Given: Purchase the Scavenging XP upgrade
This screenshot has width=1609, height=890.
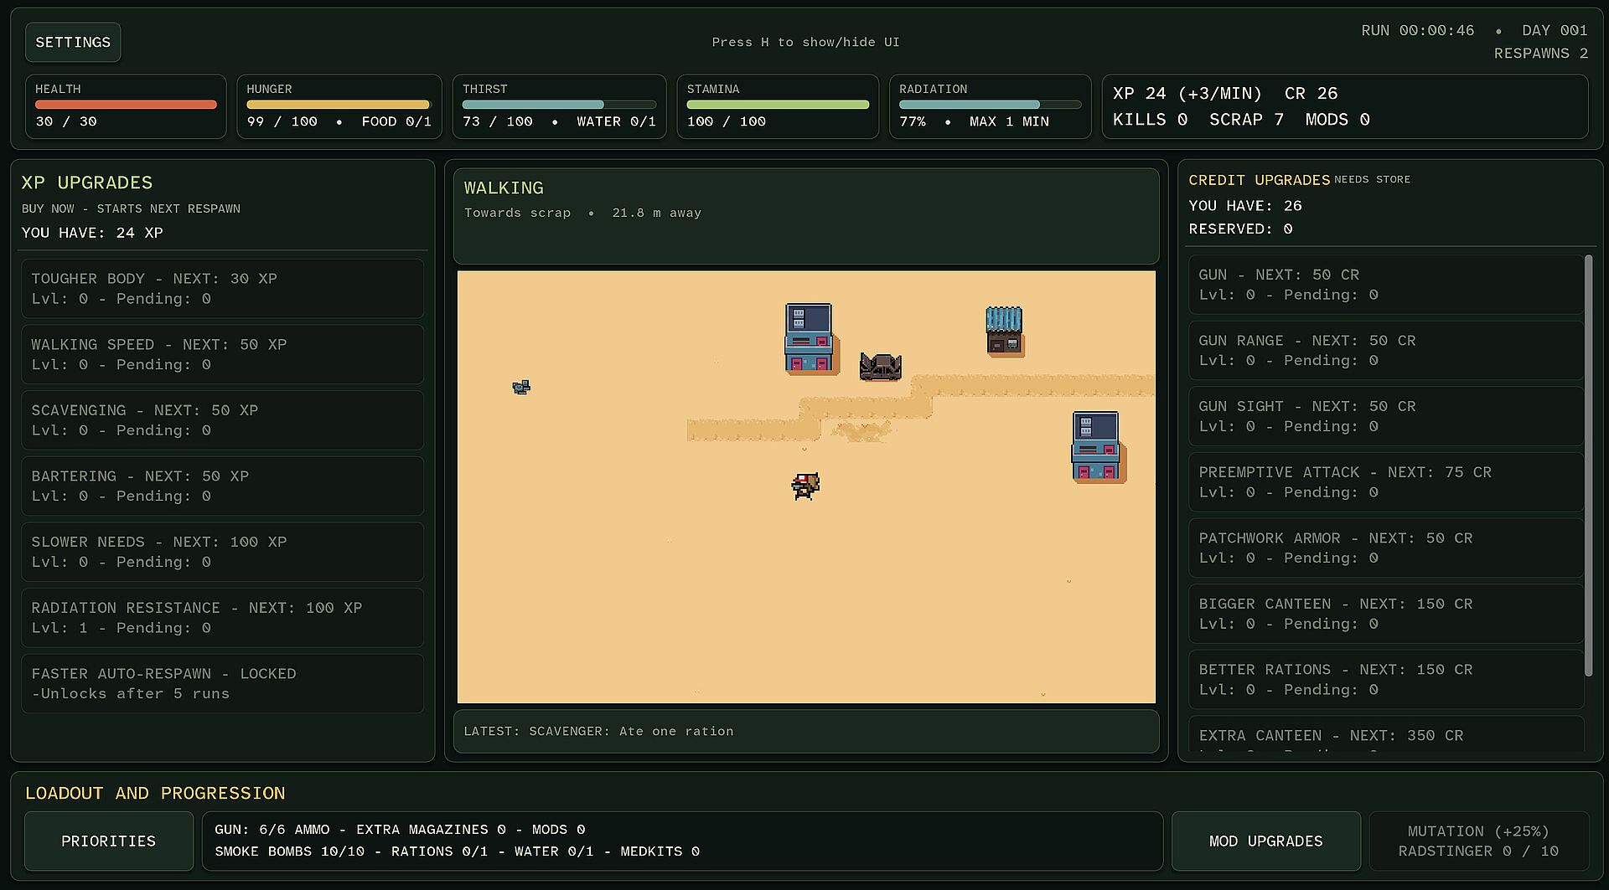Looking at the screenshot, I should [223, 420].
